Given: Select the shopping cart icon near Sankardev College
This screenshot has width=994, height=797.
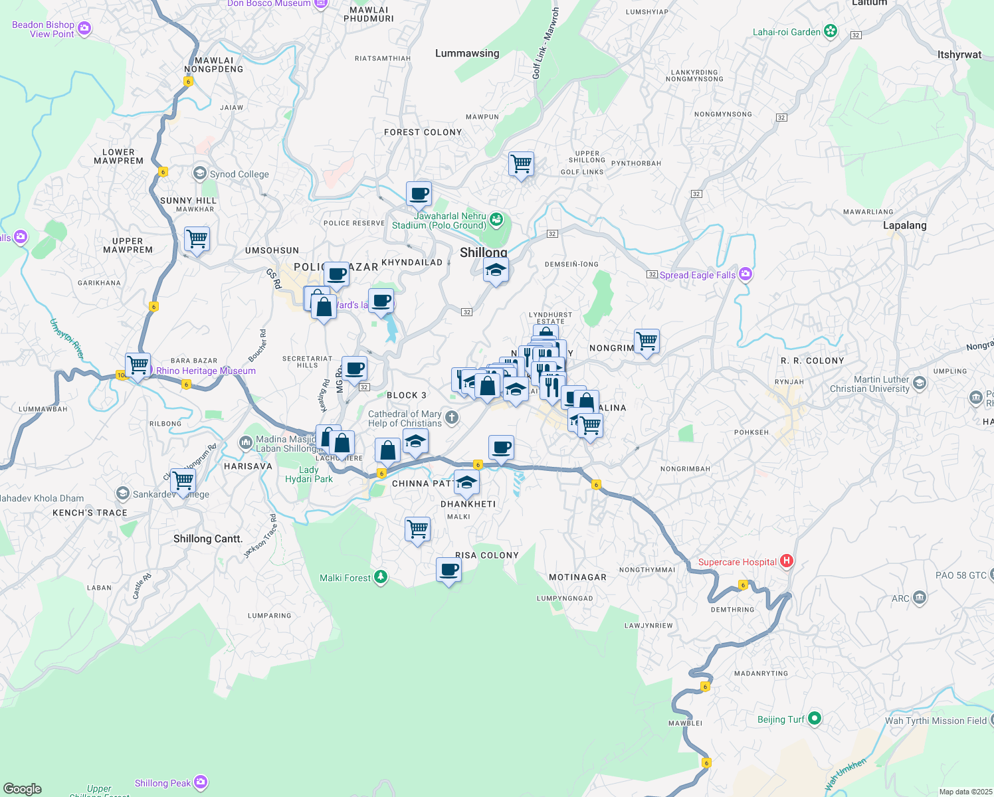Looking at the screenshot, I should tap(183, 480).
